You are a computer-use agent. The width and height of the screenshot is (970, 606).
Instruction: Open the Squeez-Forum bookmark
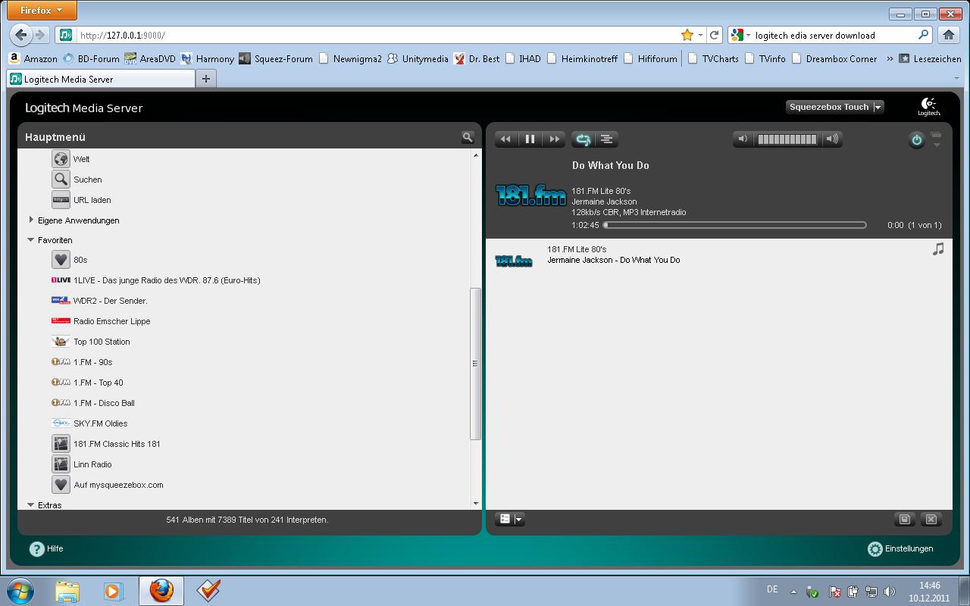click(283, 58)
